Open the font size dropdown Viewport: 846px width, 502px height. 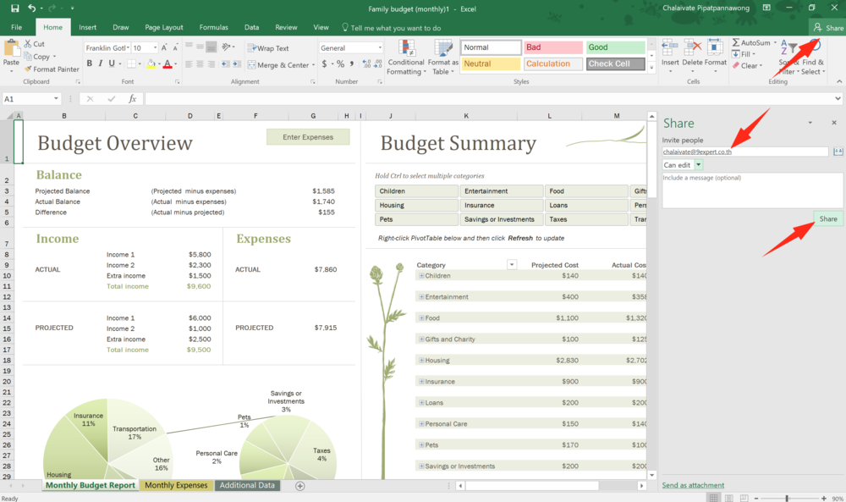tap(154, 48)
